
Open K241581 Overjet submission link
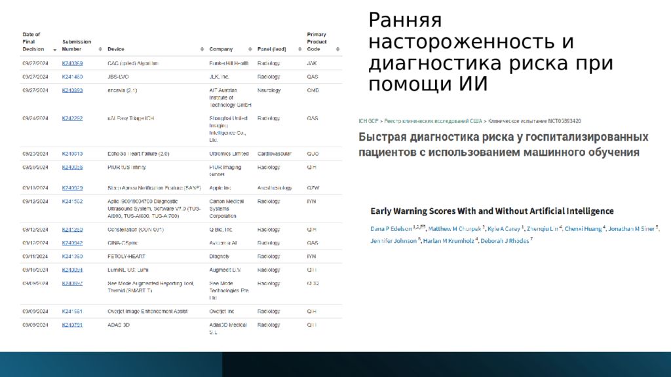click(72, 311)
